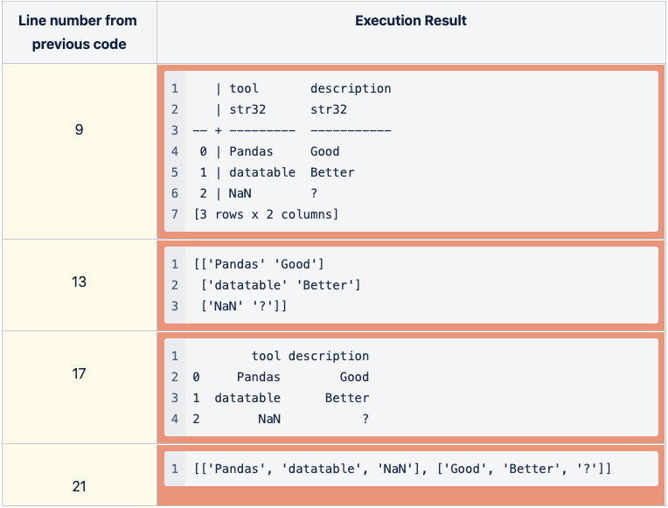The image size is (668, 508).
Task: Click gutter line number 7 in first code block
Action: [175, 214]
